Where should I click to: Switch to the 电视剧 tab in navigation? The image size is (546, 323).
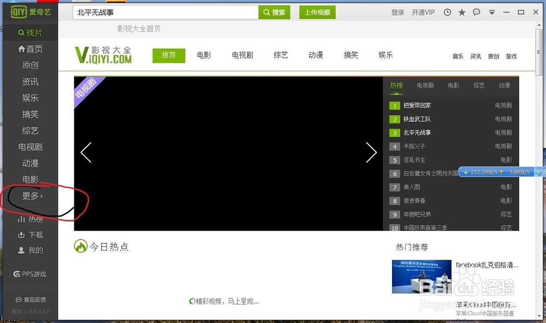tap(242, 55)
